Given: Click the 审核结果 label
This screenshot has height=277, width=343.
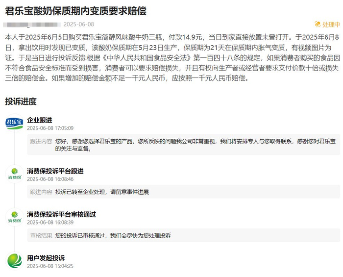Looking at the screenshot, I should [x=41, y=235].
